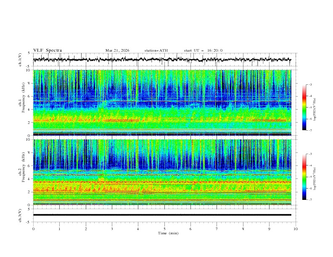This screenshot has width=333, height=257.
Task: Click time axis tick label "8"
Action: [243, 229]
